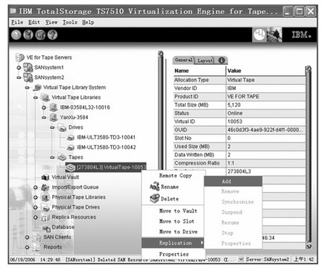Click the Database icon in tree
This screenshot has height=272, width=328.
click(46, 227)
